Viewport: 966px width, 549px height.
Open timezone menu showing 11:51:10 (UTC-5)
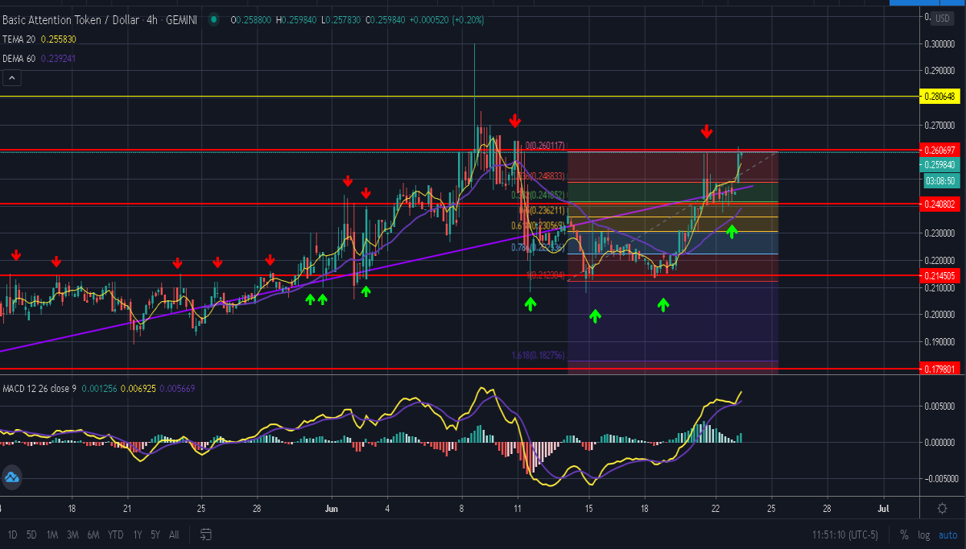pyautogui.click(x=845, y=535)
